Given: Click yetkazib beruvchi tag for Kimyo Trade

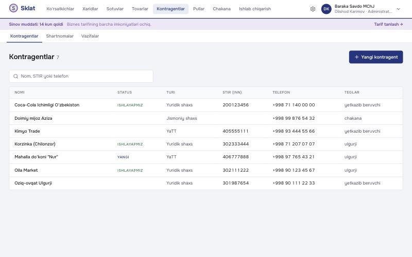Looking at the screenshot, I should point(362,131).
